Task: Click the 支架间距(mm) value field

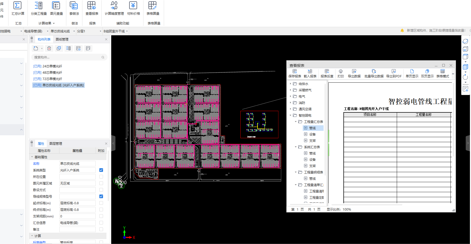Action: 77,216
